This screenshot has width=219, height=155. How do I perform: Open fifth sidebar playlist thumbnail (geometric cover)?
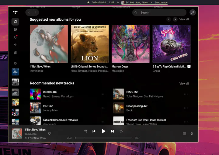tap(15, 112)
